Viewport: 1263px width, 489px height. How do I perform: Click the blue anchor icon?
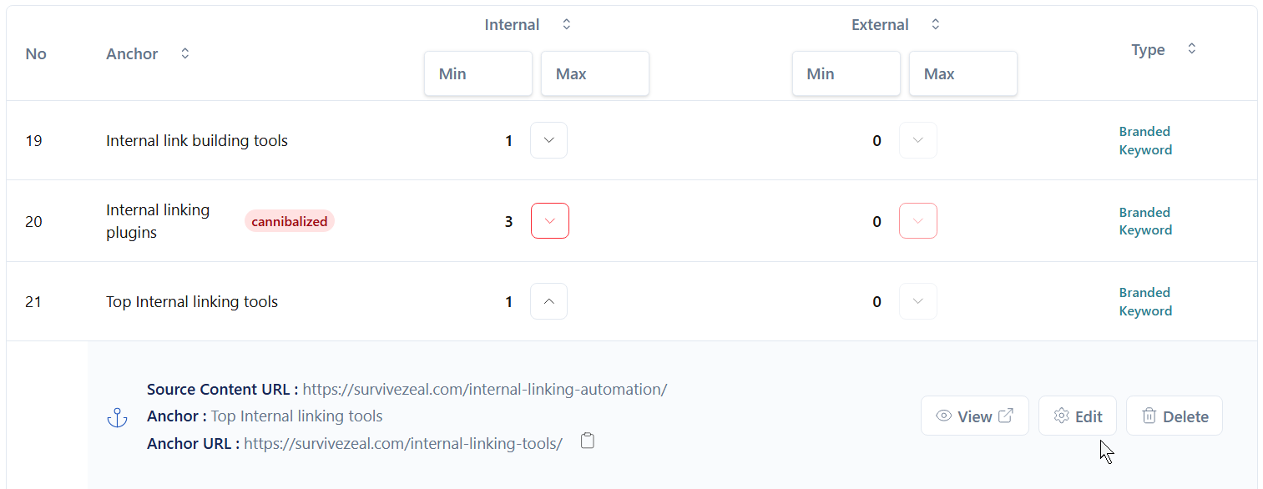[117, 418]
